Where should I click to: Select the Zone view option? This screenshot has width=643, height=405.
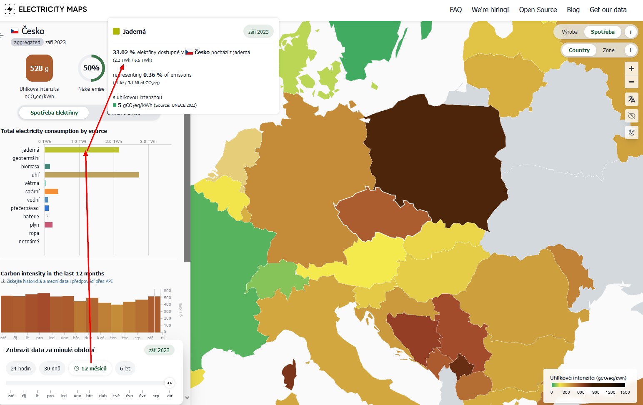[609, 50]
